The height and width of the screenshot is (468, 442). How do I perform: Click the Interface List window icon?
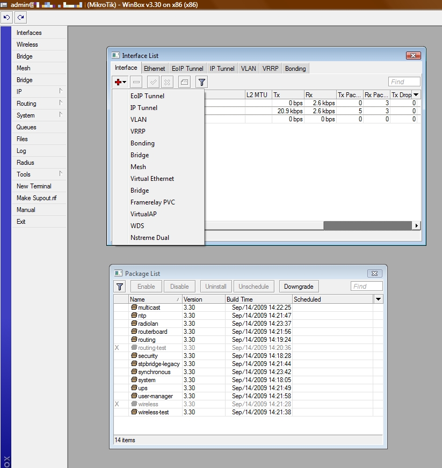coord(115,55)
